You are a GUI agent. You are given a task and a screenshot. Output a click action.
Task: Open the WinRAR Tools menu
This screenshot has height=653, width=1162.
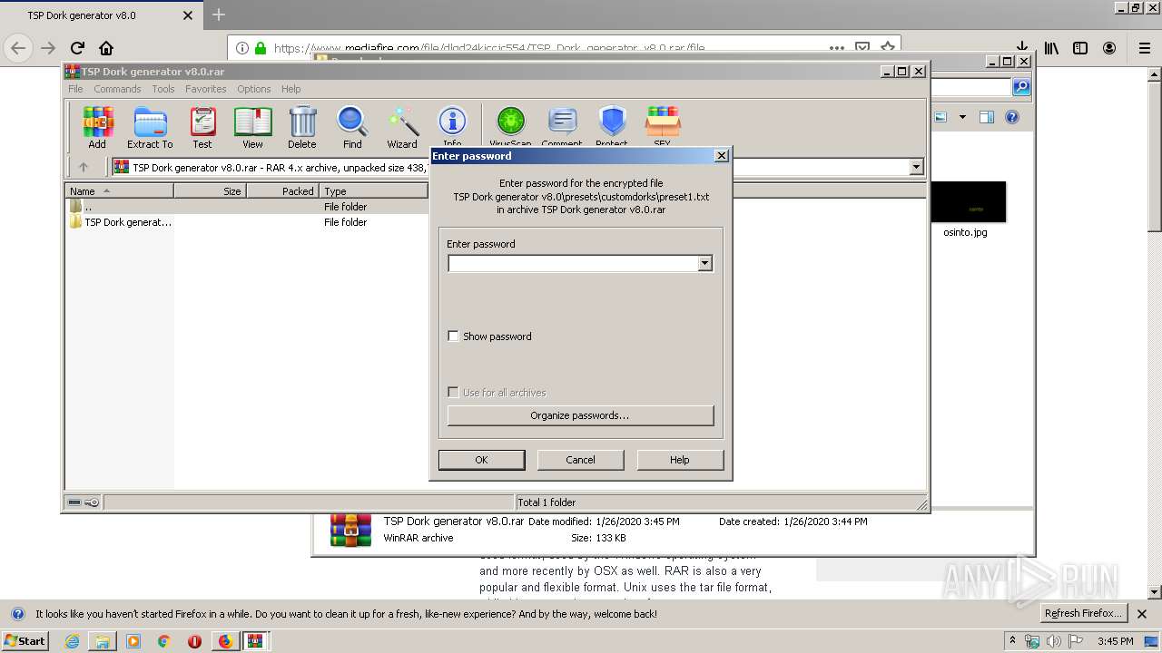[163, 89]
